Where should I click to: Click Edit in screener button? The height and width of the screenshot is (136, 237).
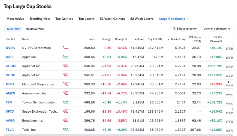point(185,29)
